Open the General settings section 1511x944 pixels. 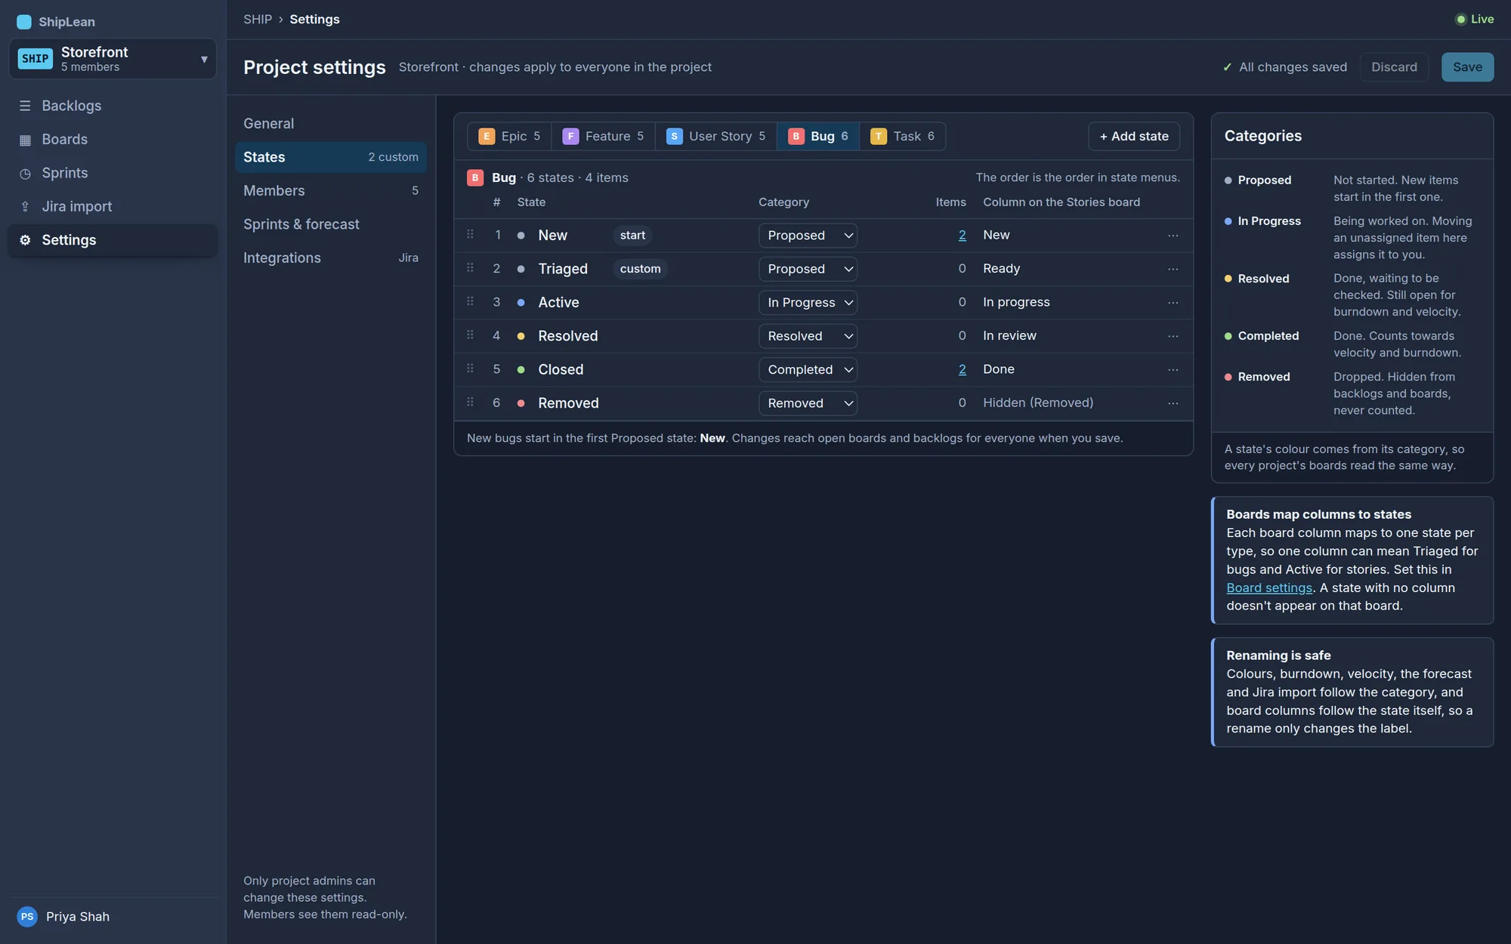(331, 123)
